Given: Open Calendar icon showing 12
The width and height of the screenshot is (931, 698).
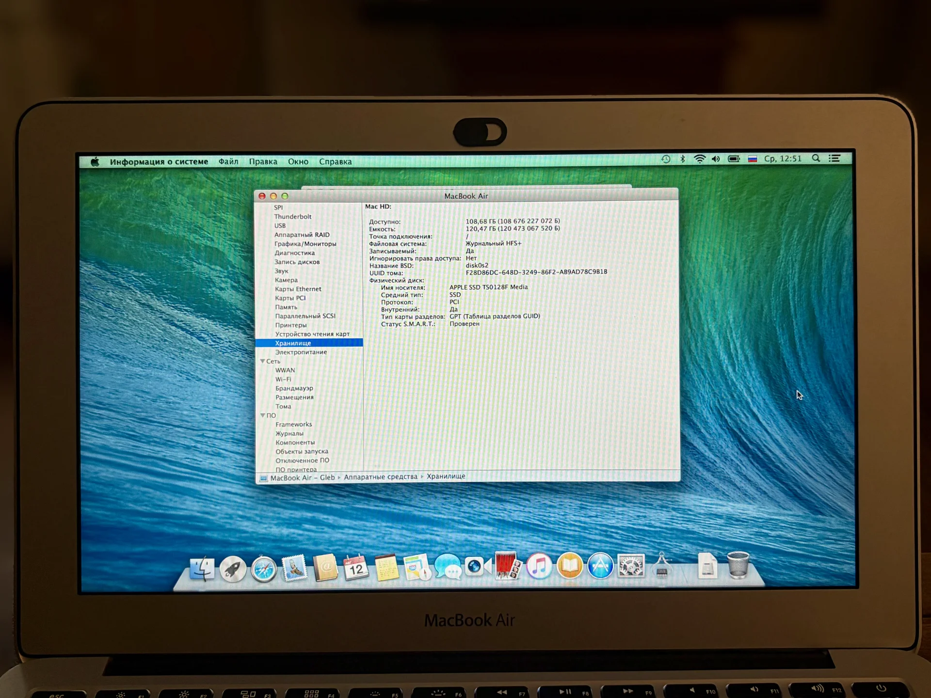Looking at the screenshot, I should [x=356, y=567].
